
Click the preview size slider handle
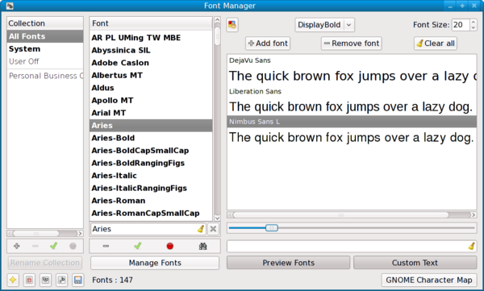click(272, 228)
